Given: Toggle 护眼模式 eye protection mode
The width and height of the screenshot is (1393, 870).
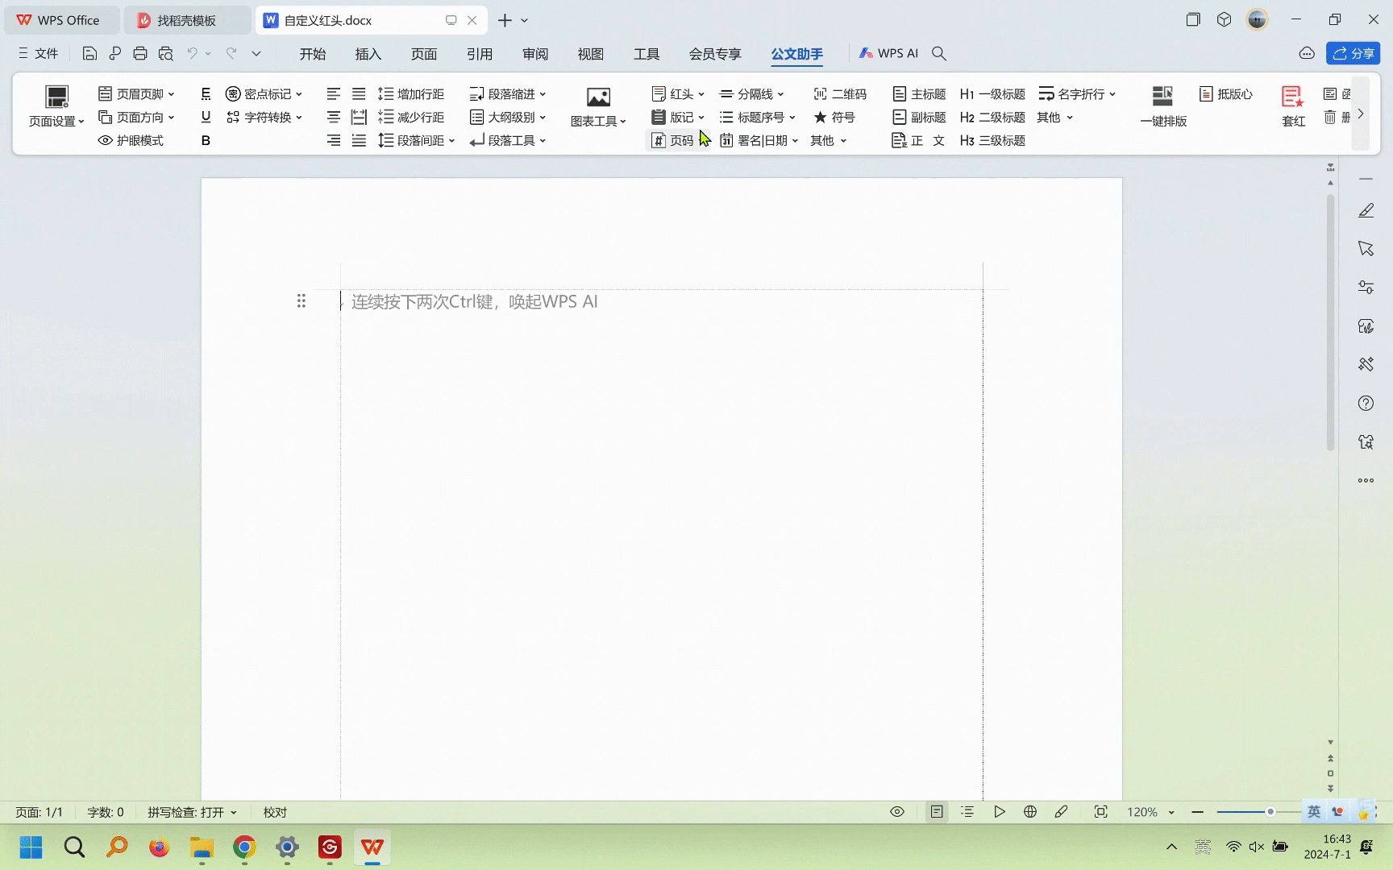Looking at the screenshot, I should click(x=131, y=141).
